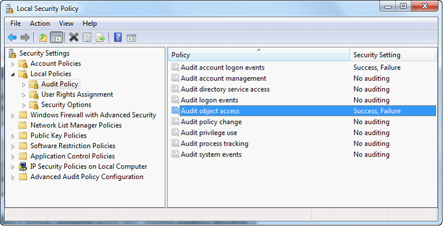Click the Help question mark icon

pos(118,37)
